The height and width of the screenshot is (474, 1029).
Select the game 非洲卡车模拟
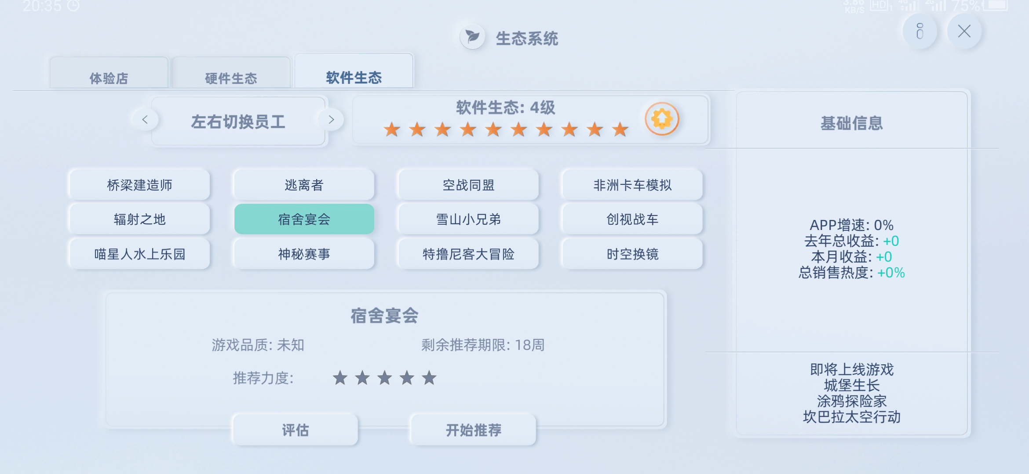pos(632,185)
